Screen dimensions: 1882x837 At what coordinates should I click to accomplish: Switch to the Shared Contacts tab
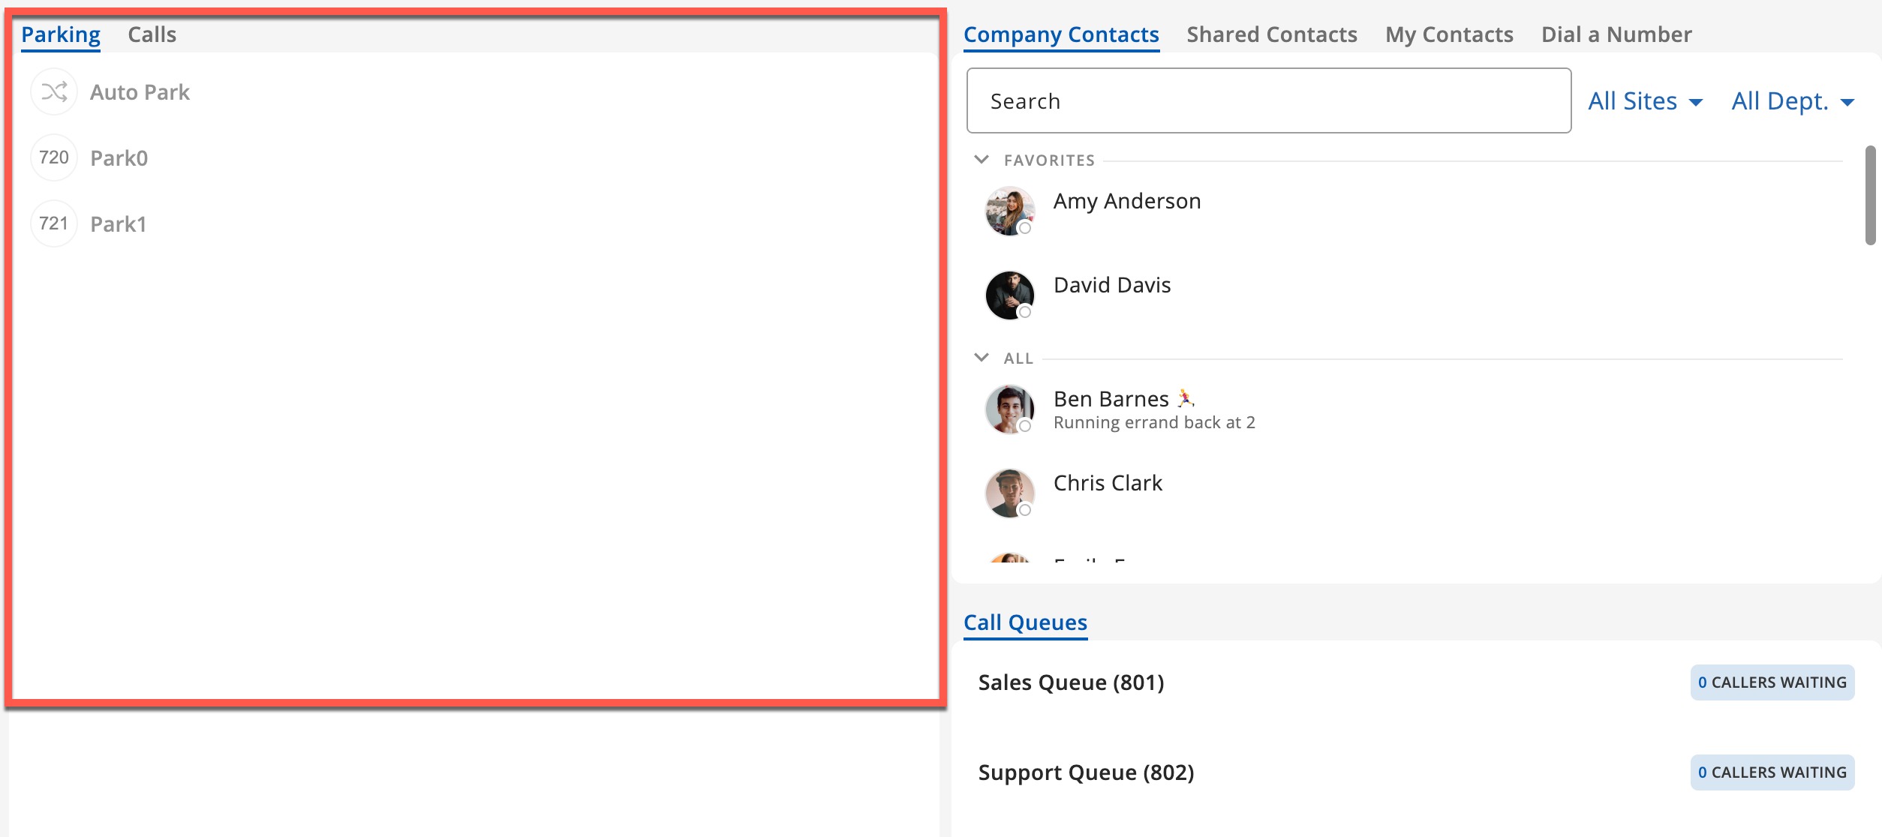pyautogui.click(x=1271, y=34)
